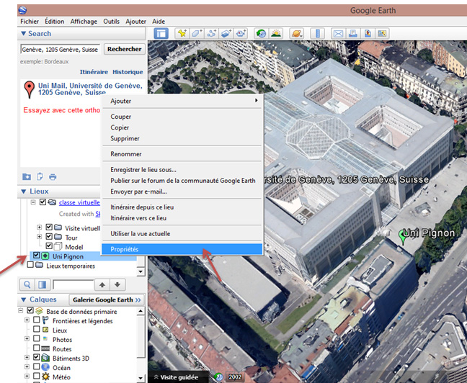Viewport: 467px width, 383px height.
Task: Move item up with the up arrow button
Action: pos(102,285)
